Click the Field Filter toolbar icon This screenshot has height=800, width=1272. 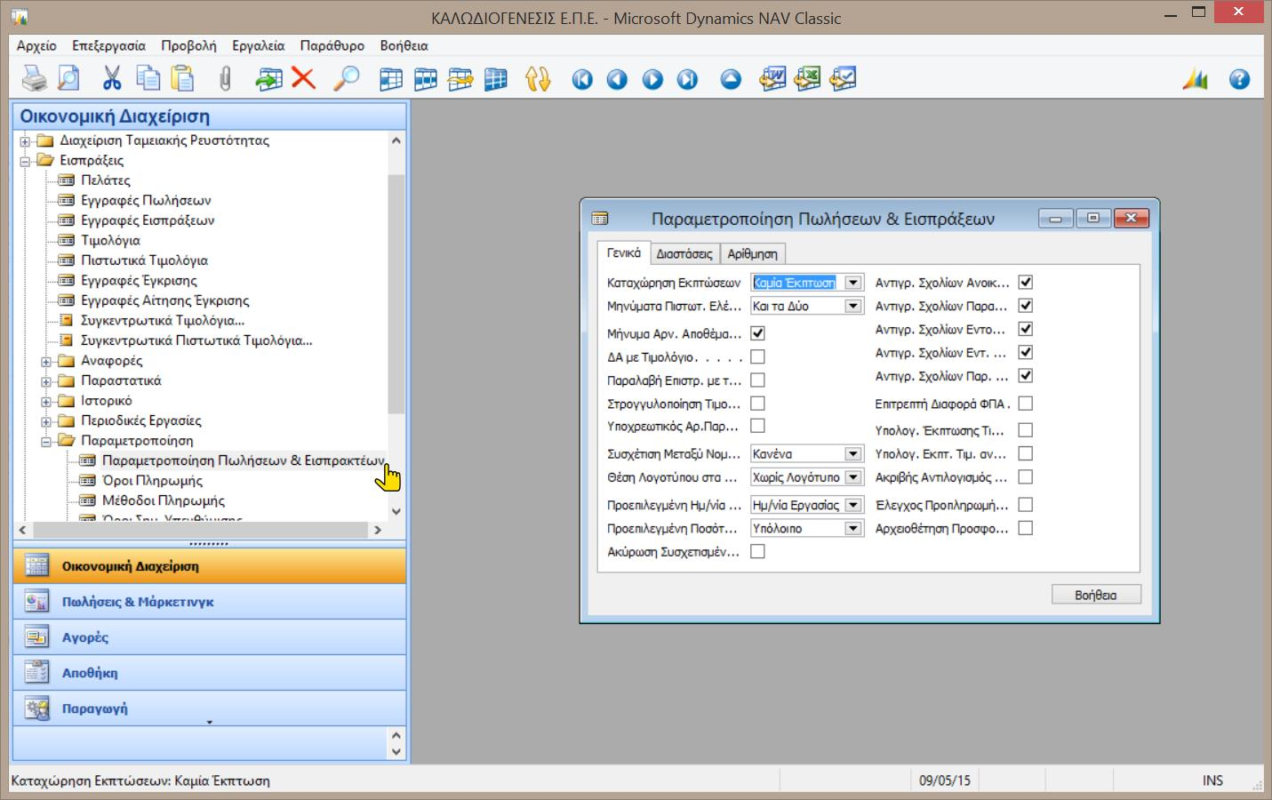[x=391, y=79]
